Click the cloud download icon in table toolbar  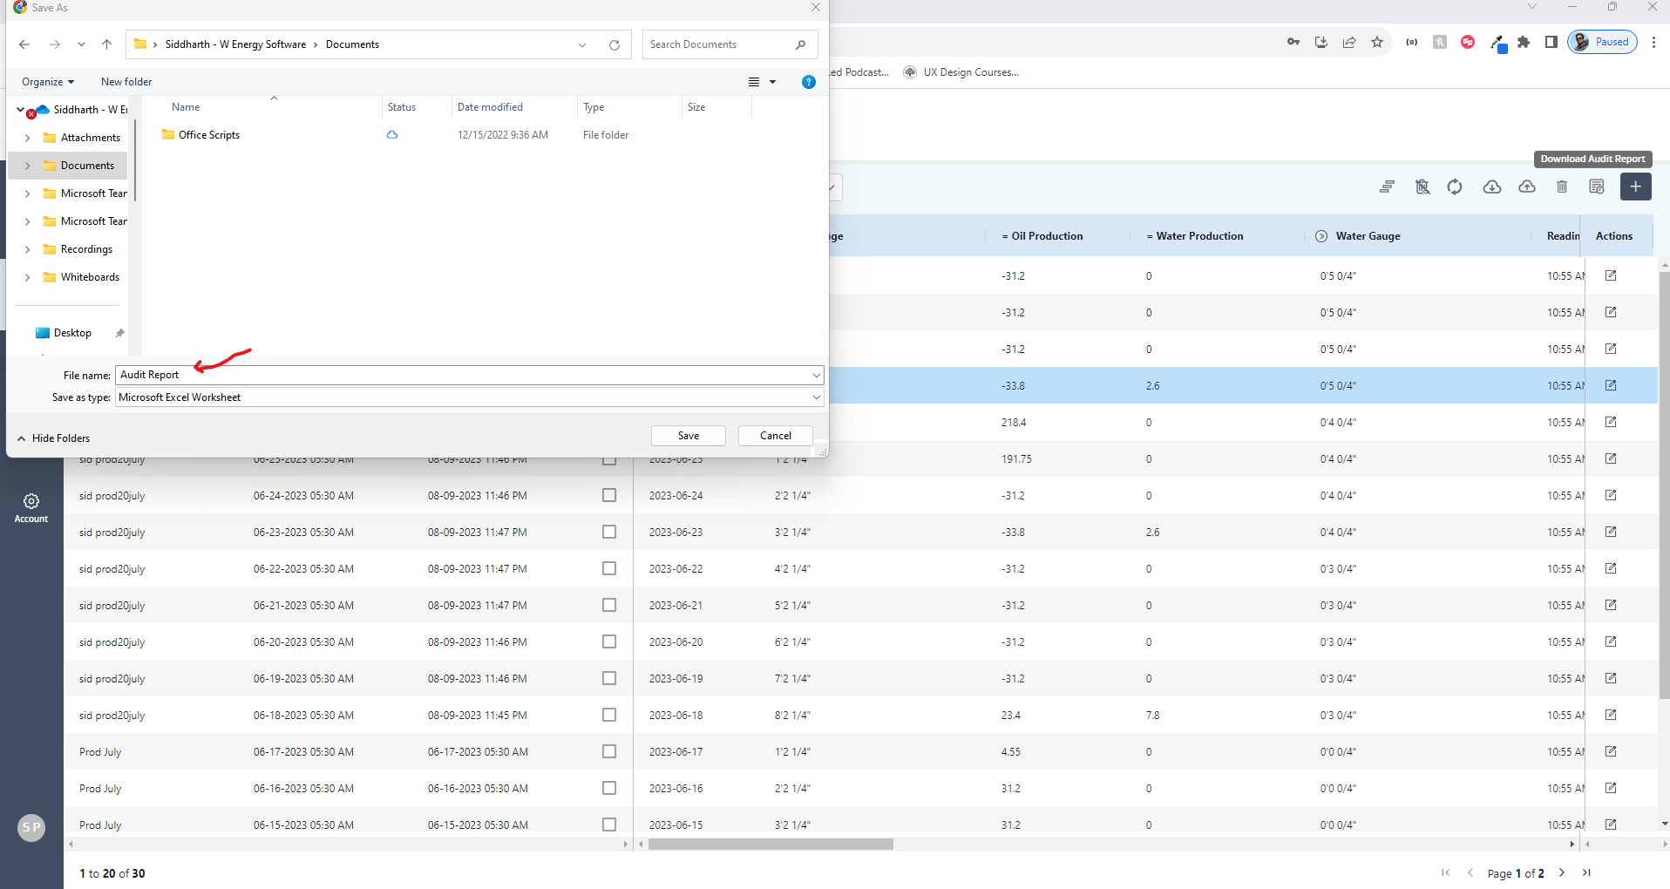coord(1491,187)
